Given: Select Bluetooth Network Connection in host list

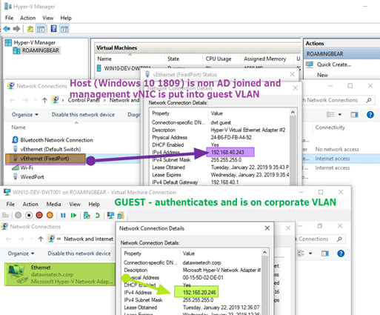Looking at the screenshot, I should 56,140.
